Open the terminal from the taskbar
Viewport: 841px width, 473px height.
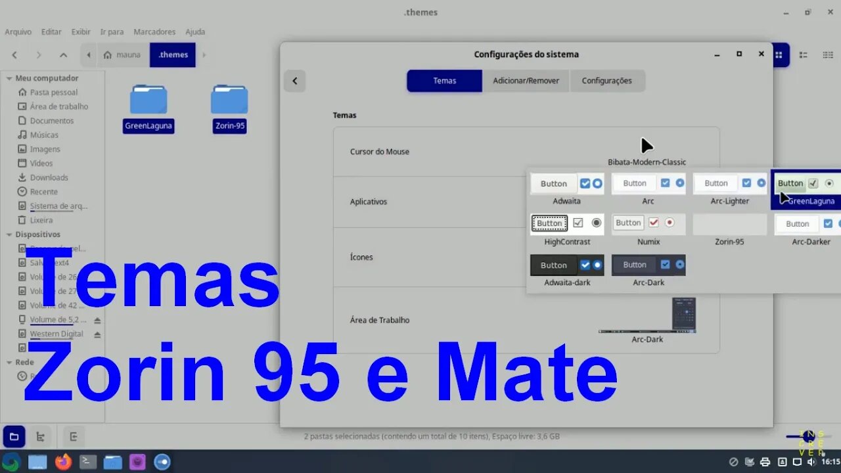[88, 462]
